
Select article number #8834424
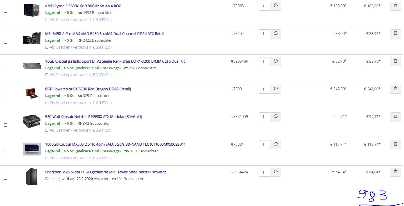(240, 172)
